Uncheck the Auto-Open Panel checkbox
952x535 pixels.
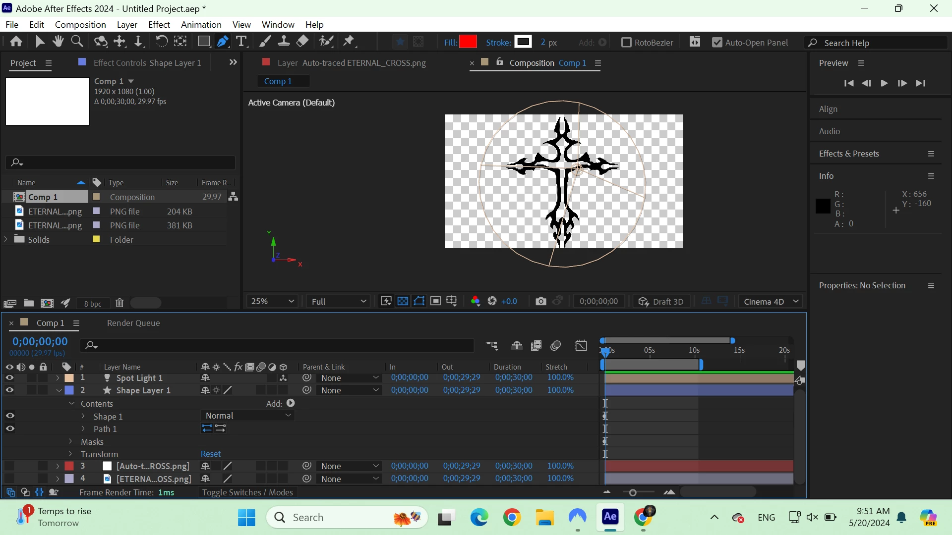point(717,43)
